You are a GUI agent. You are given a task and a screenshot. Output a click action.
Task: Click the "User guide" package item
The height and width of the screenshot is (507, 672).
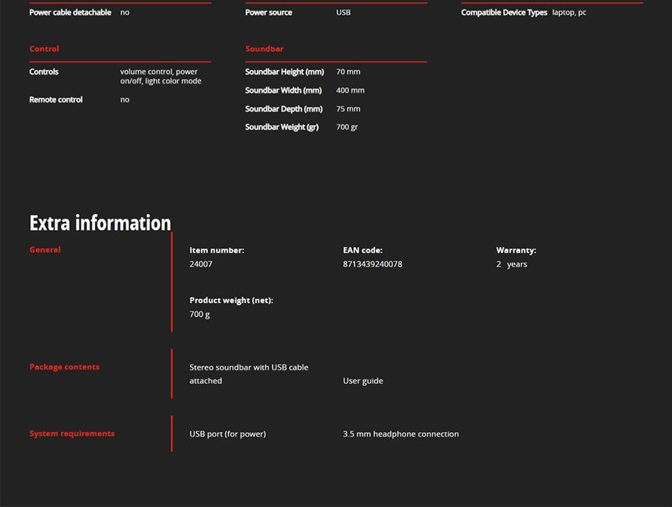pos(363,381)
